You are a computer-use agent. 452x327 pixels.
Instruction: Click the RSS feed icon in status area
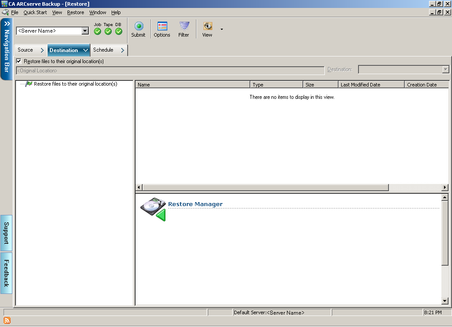tap(7, 320)
